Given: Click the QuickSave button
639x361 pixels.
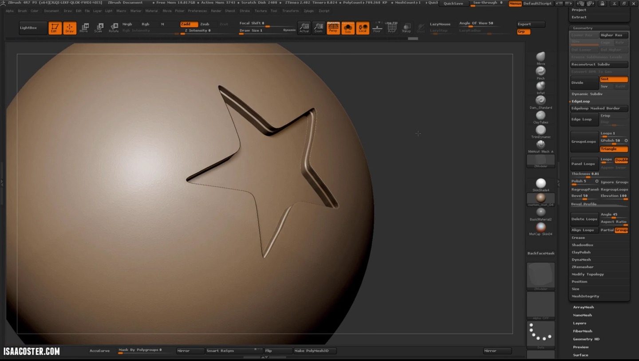Looking at the screenshot, I should pyautogui.click(x=454, y=4).
